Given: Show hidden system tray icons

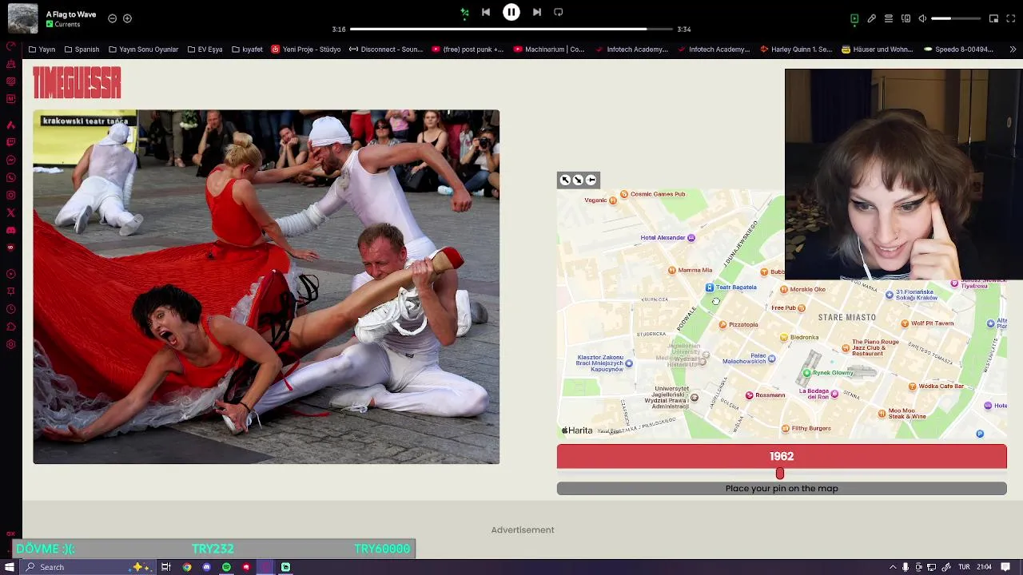Looking at the screenshot, I should (x=893, y=567).
